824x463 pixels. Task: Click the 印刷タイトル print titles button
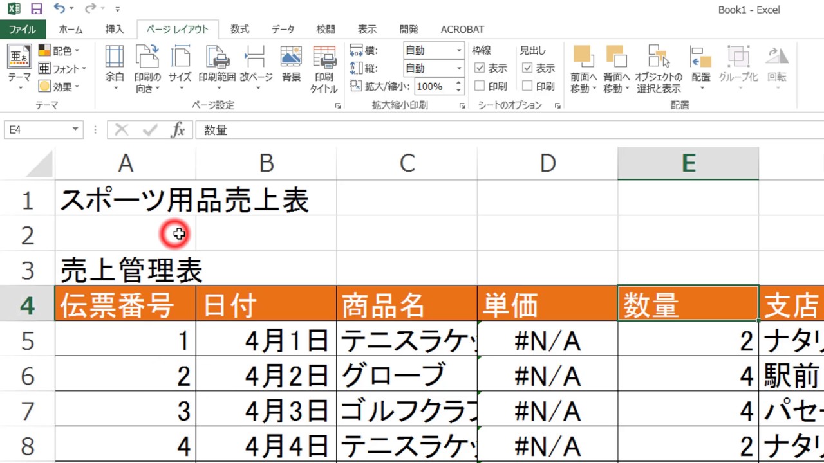click(324, 68)
